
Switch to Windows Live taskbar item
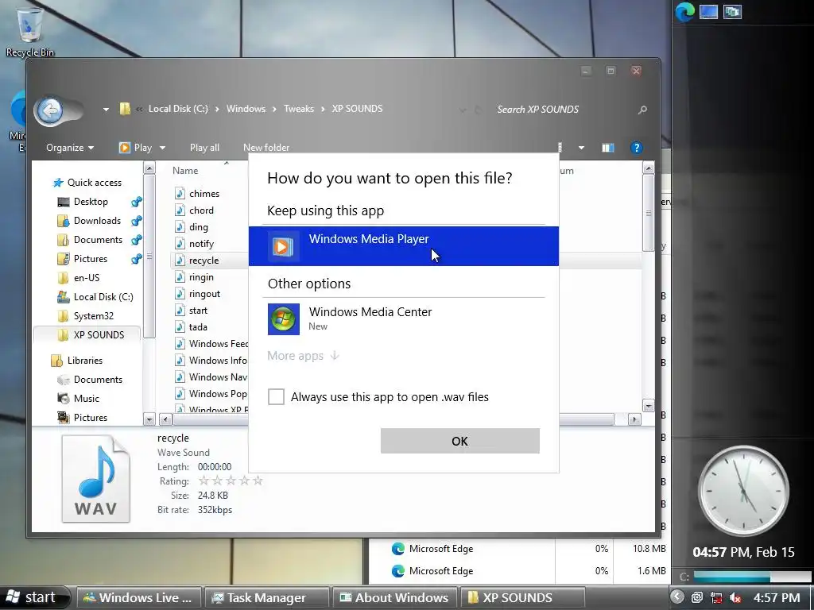coord(138,598)
